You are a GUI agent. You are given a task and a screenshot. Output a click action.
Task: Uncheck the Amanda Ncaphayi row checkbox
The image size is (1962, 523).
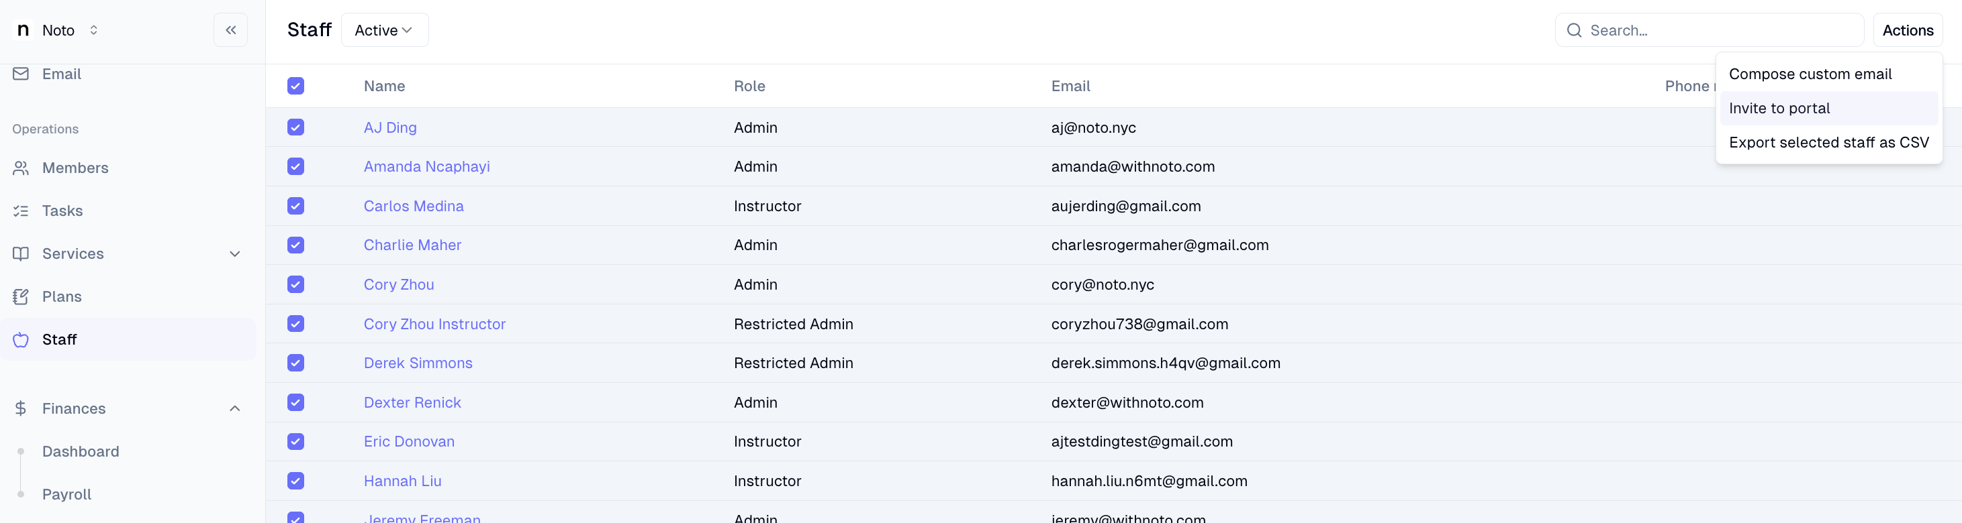[x=295, y=166]
